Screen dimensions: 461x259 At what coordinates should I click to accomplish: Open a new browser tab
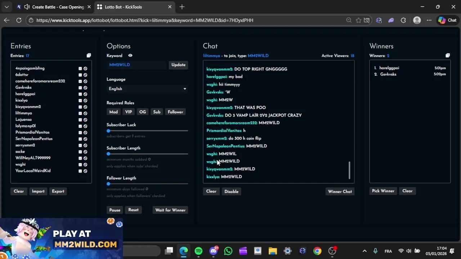pyautogui.click(x=182, y=7)
